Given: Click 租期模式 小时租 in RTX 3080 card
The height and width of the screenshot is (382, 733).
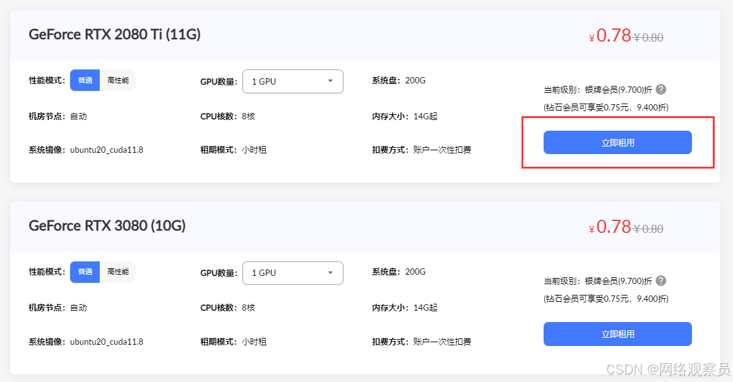Looking at the screenshot, I should tap(233, 342).
